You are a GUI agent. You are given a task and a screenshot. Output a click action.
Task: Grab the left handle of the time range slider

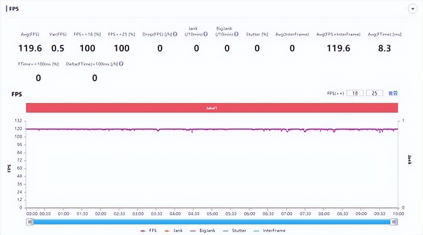click(30, 222)
